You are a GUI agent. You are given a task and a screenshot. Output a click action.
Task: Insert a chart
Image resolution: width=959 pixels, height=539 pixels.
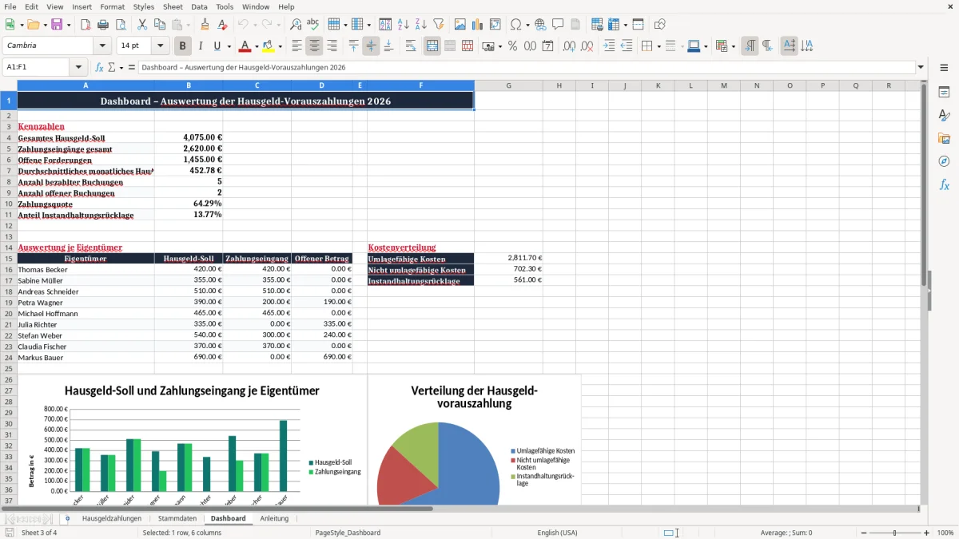click(478, 24)
